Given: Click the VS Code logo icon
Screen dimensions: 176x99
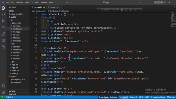Looking at the screenshot, I should [2, 2].
